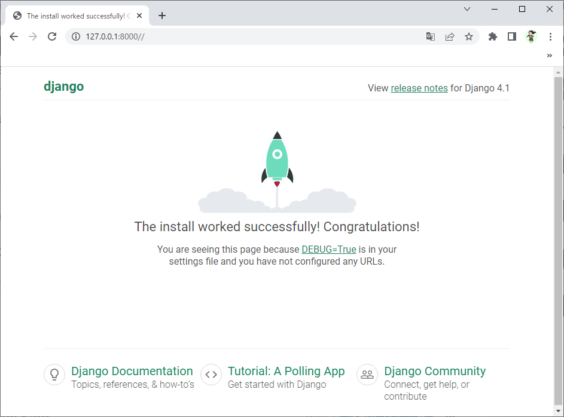
Task: Close the 'The install worked successfully!' tab
Action: (x=139, y=16)
